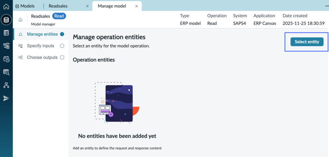Click the Select an entity for the model operation text
Image resolution: width=329 pixels, height=157 pixels.
click(111, 46)
